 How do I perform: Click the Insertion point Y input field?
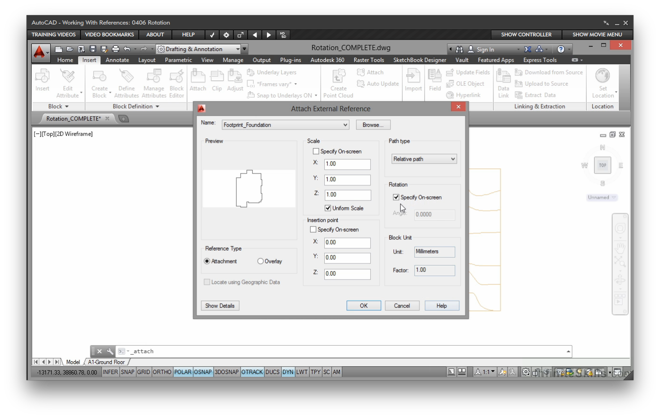(348, 258)
